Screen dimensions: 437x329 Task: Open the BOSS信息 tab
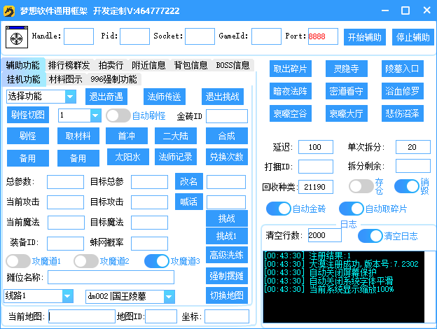pyautogui.click(x=233, y=65)
